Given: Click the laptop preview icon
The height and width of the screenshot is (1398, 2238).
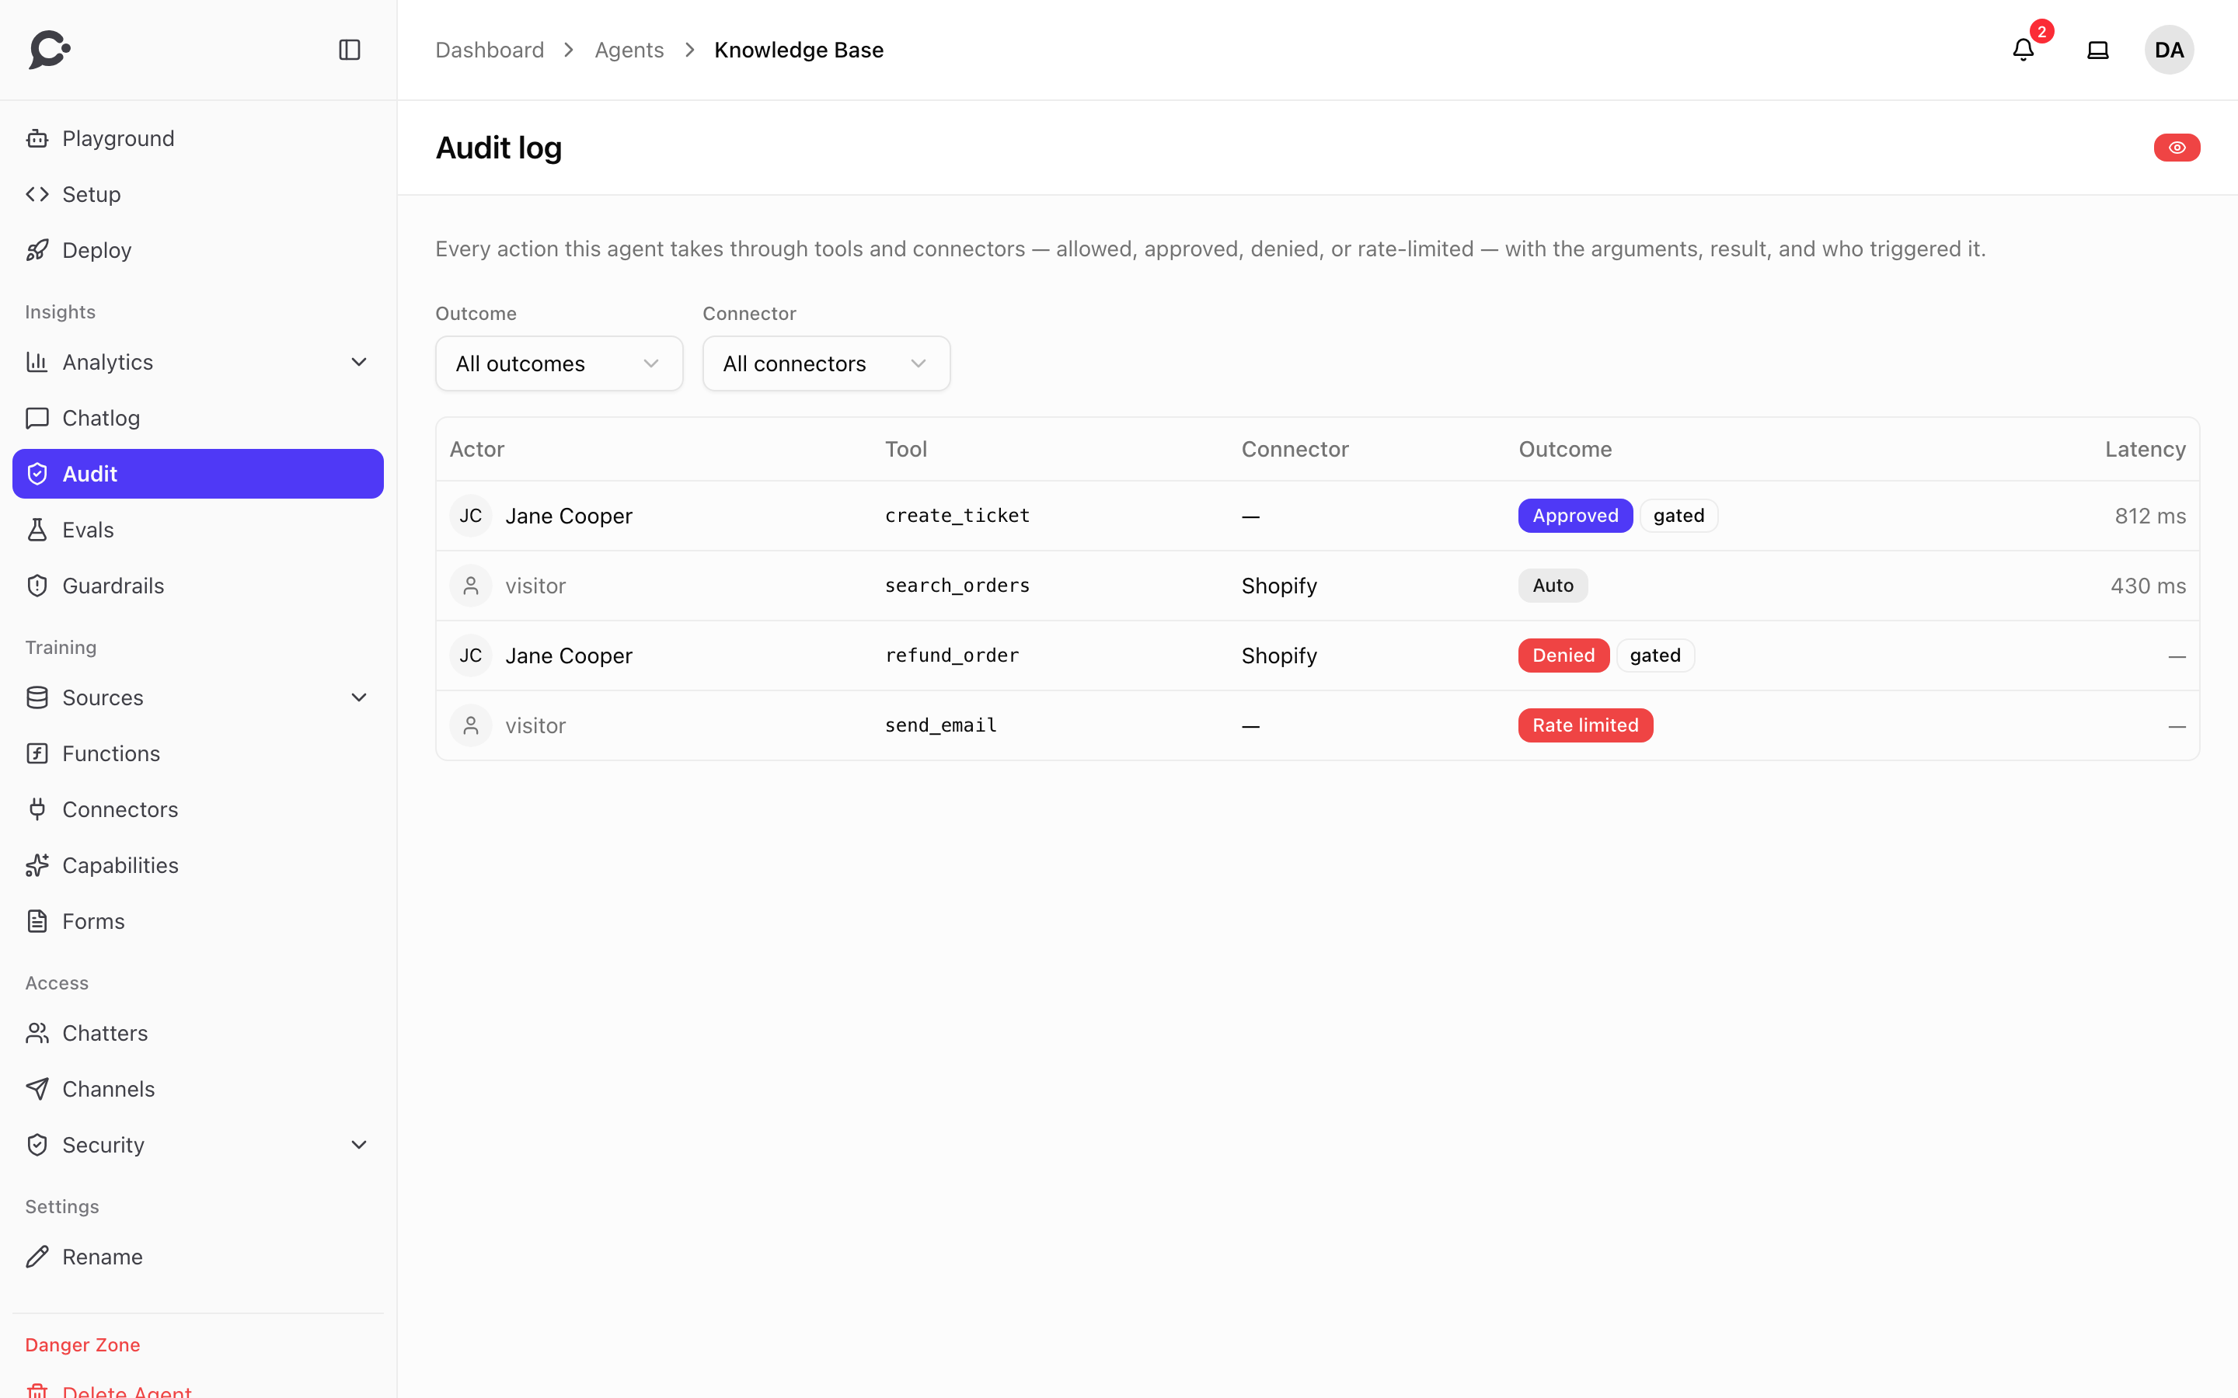Looking at the screenshot, I should point(2098,50).
